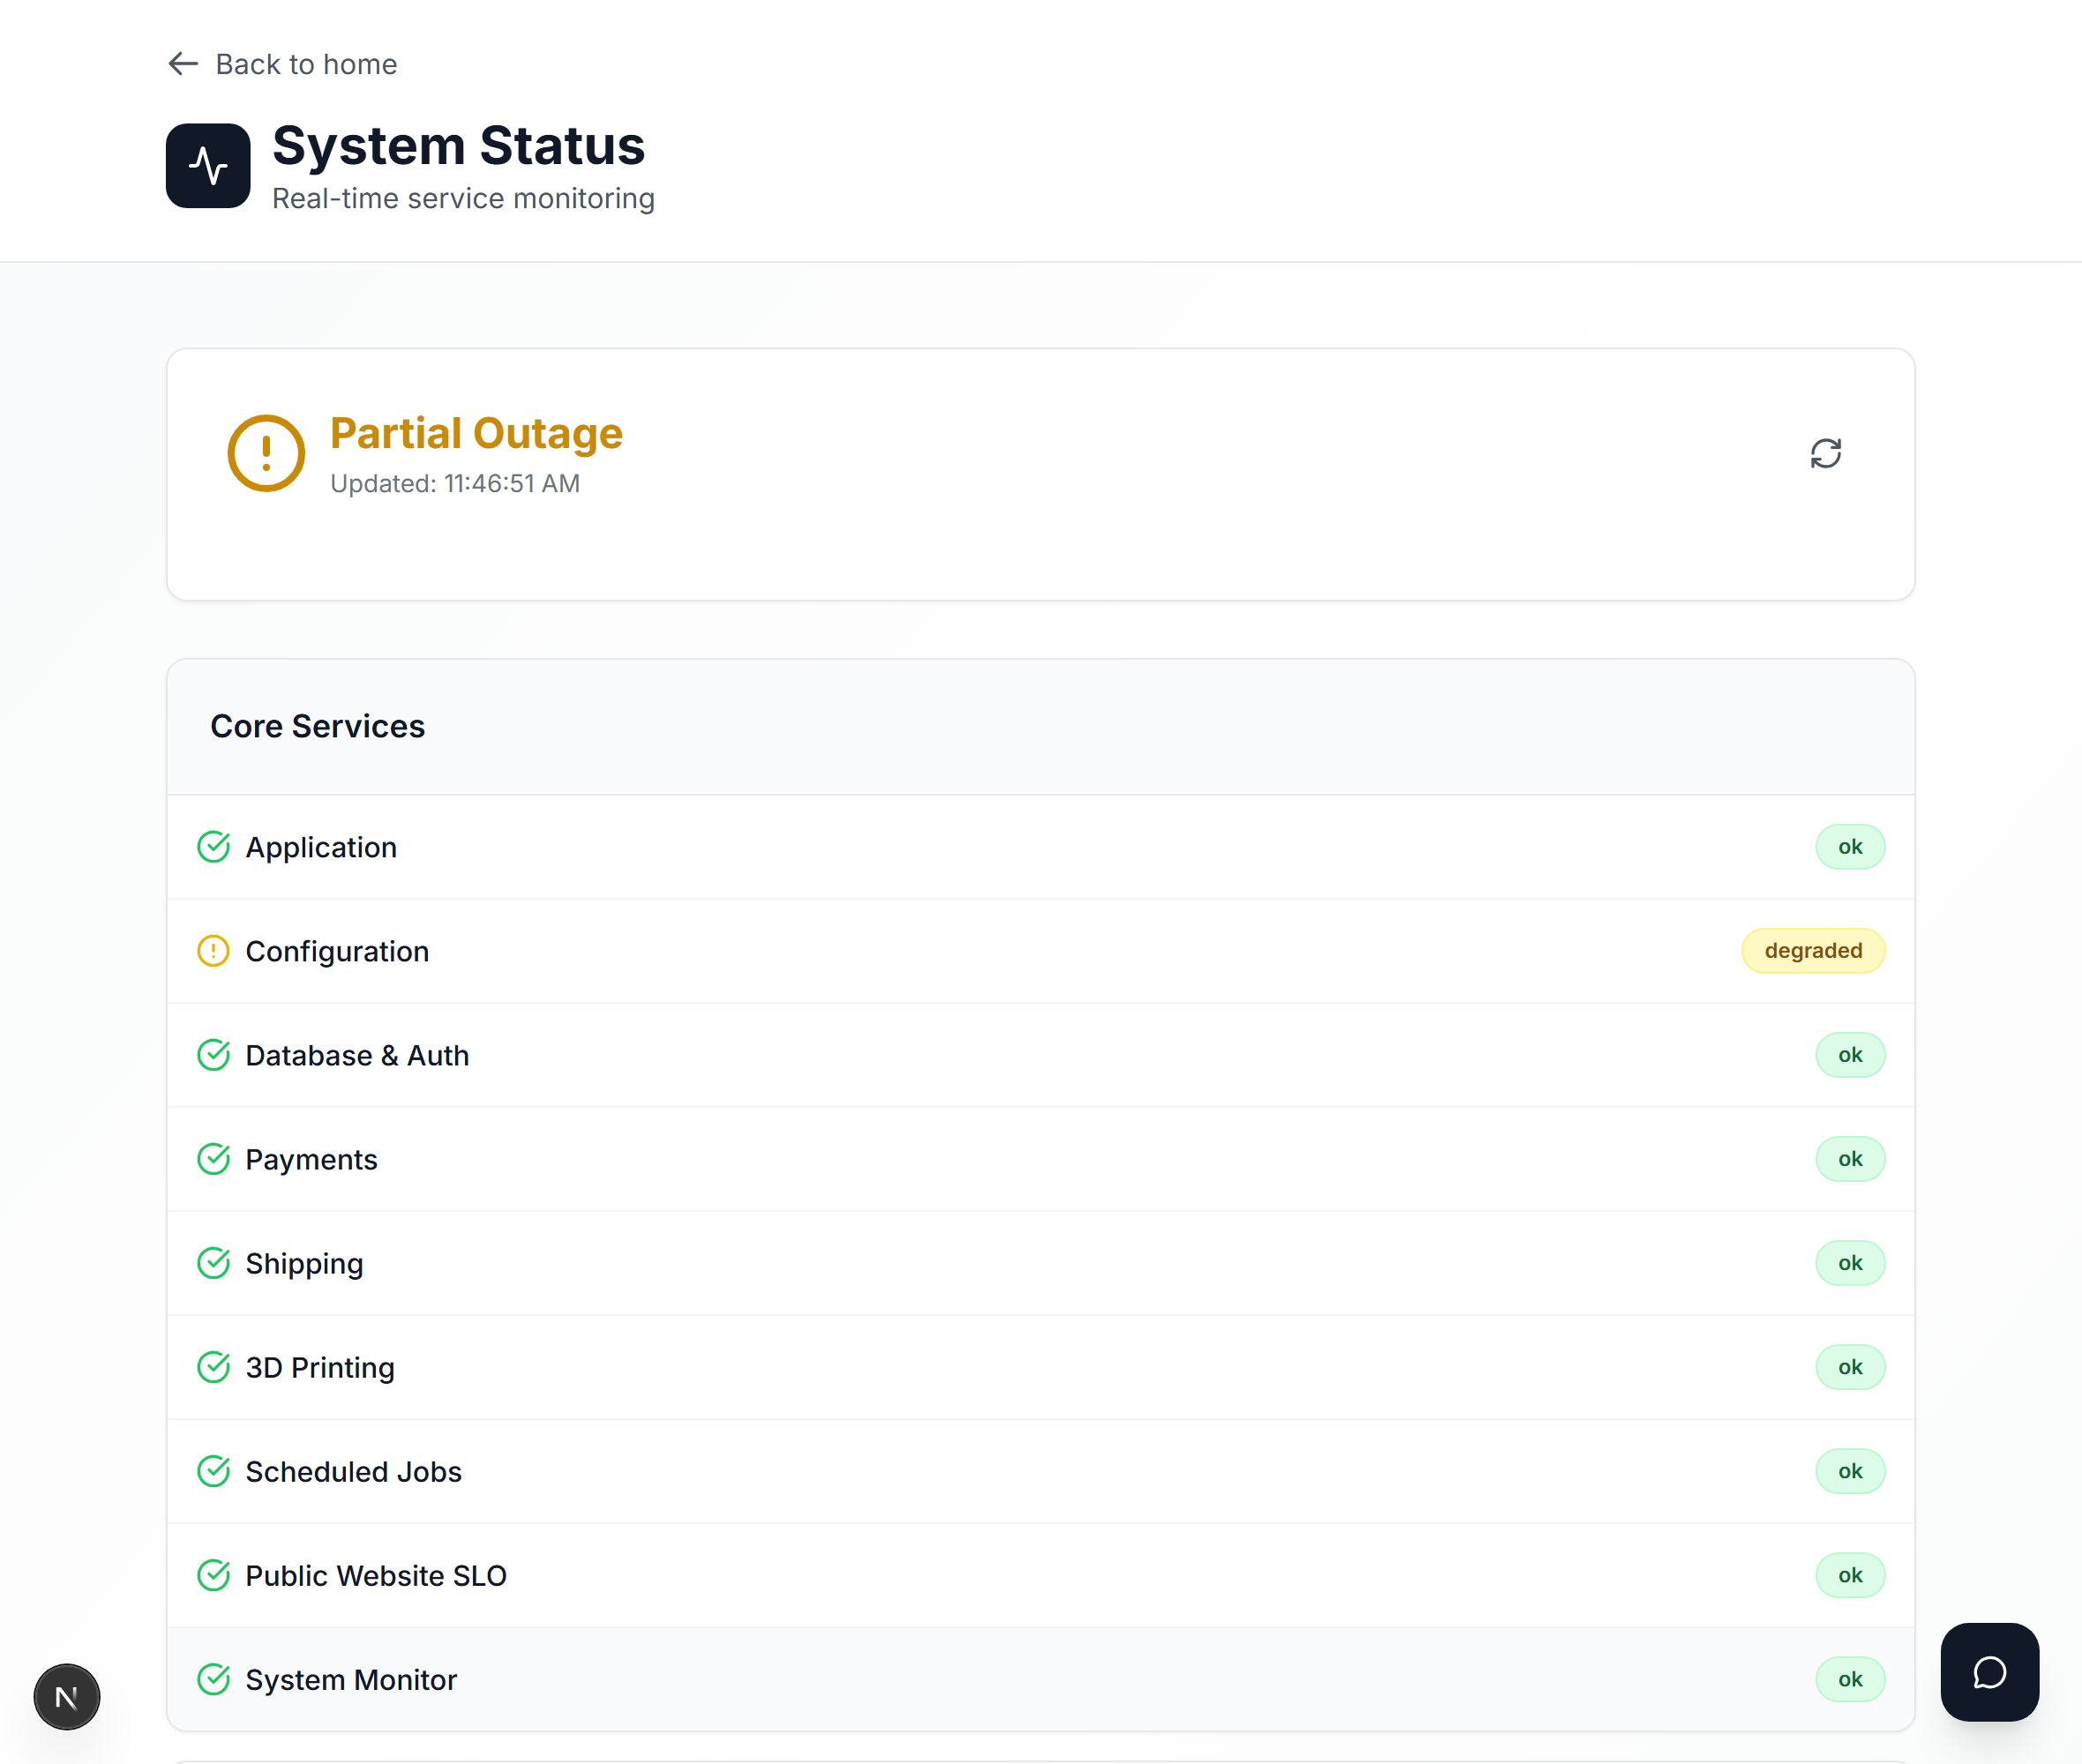Click the ok badge on Payments row
The height and width of the screenshot is (1764, 2082).
(1850, 1159)
